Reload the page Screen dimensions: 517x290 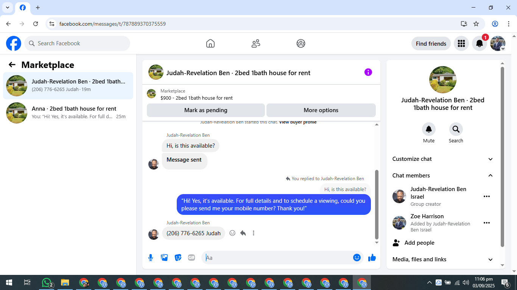click(x=36, y=24)
